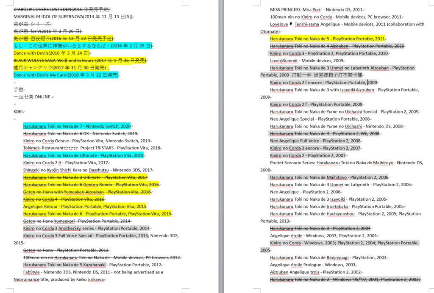This screenshot has width=434, height=293.
Task: Click 'Harukanaru Toki no Naka de 7' line
Action: 77,126
